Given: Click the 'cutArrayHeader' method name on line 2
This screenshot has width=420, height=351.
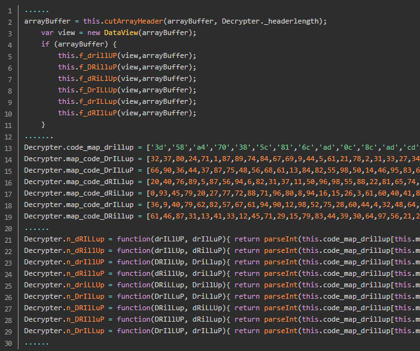Looking at the screenshot, I should [x=134, y=21].
